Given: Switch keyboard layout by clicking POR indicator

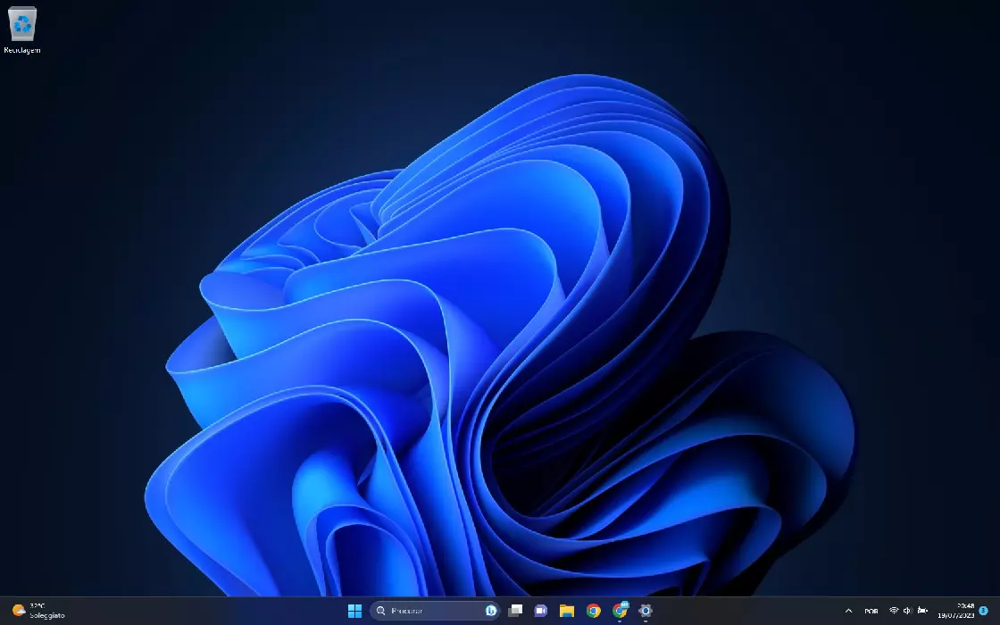Looking at the screenshot, I should pos(871,611).
